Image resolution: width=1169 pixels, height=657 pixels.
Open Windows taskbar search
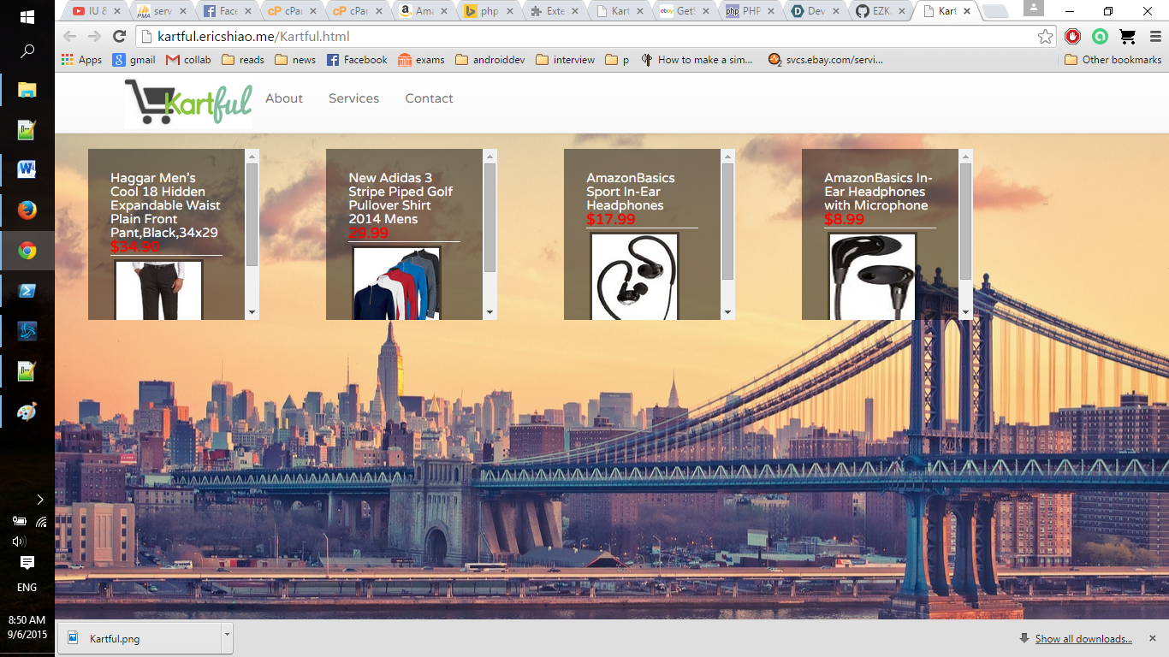[27, 51]
